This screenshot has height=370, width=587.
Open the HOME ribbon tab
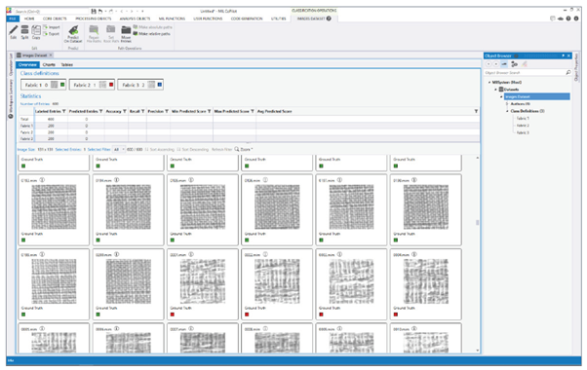pos(29,18)
